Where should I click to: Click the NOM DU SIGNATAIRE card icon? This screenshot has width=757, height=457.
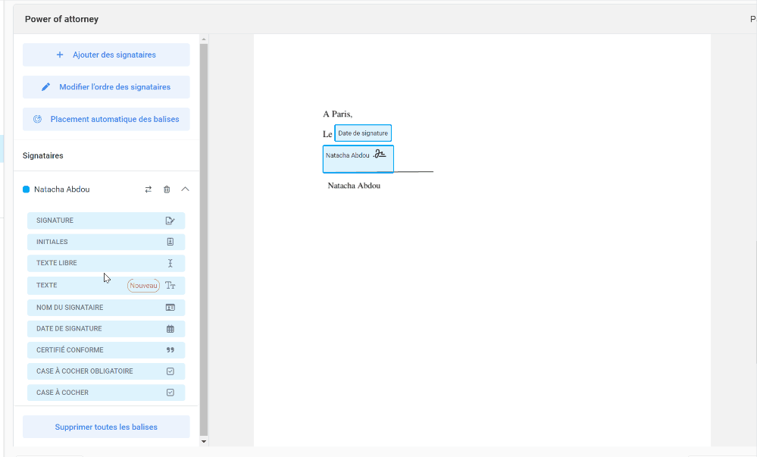(170, 308)
